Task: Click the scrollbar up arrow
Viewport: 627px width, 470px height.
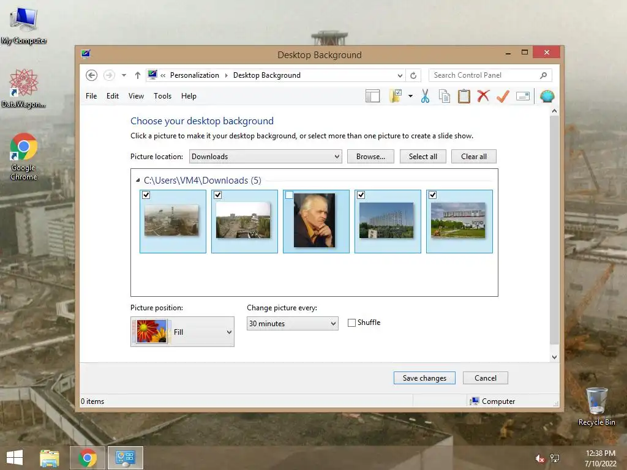Action: tap(554, 111)
